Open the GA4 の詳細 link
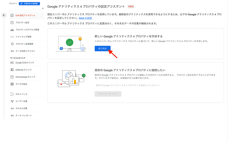228x142 pixels. pos(85,18)
